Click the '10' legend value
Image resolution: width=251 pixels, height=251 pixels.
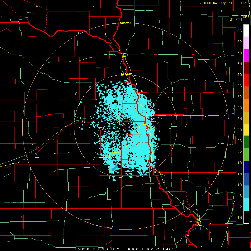click(x=240, y=185)
